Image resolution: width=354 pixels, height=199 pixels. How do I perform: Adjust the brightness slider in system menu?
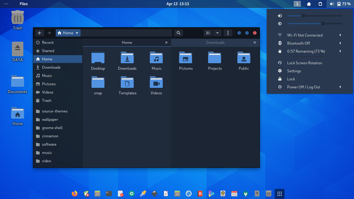pyautogui.click(x=315, y=24)
